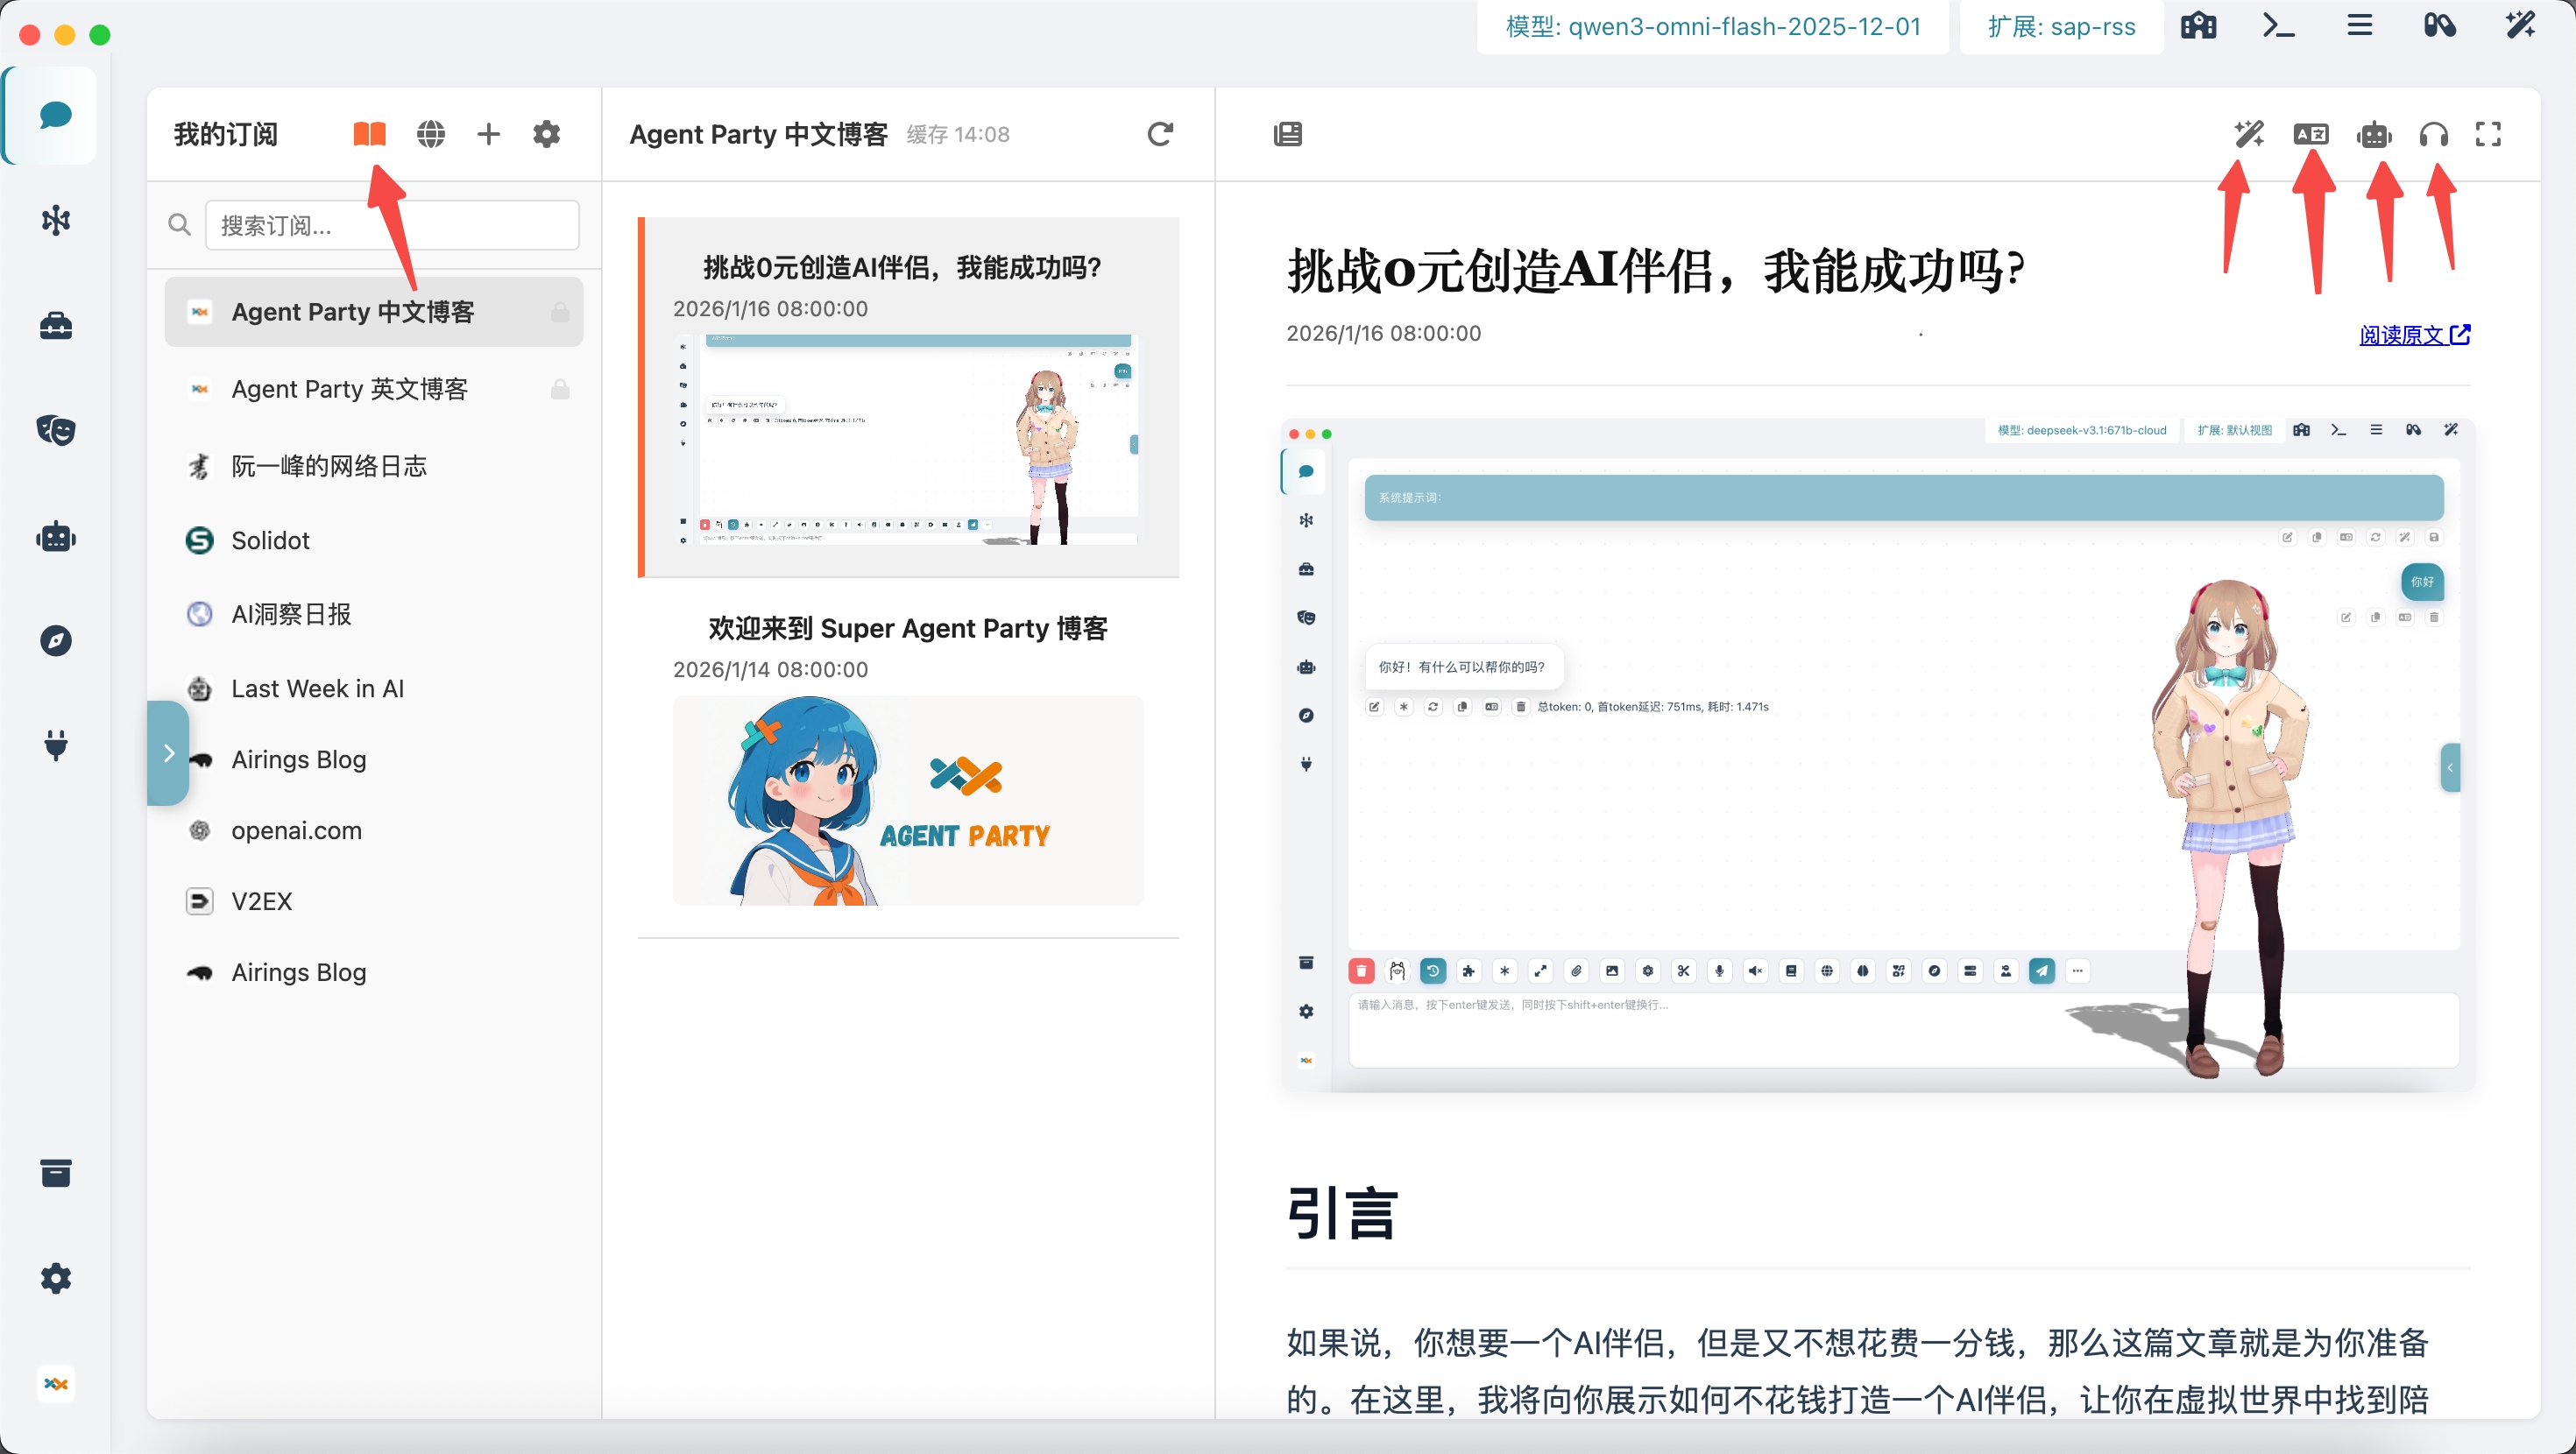Select the openai.com feed
Viewport: 2576px width, 1454px height.
[374, 830]
